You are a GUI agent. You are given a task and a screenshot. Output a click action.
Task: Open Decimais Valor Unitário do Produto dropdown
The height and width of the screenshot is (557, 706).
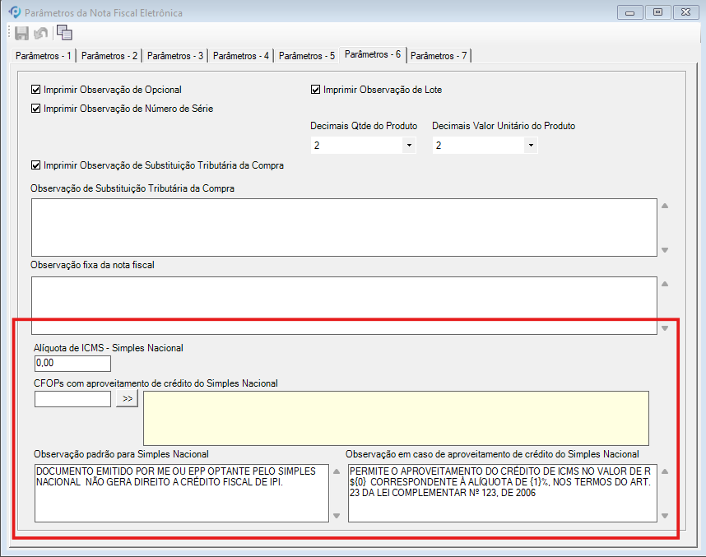pos(531,146)
